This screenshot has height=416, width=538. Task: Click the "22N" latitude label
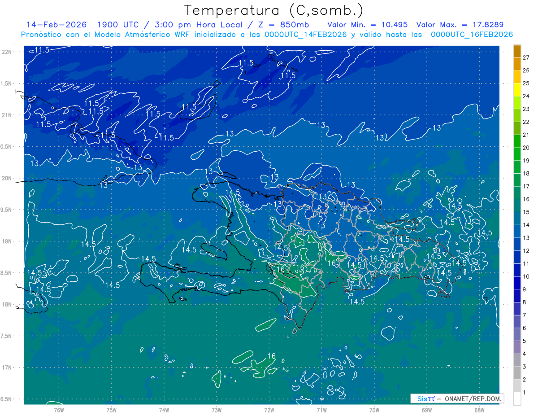point(7,52)
